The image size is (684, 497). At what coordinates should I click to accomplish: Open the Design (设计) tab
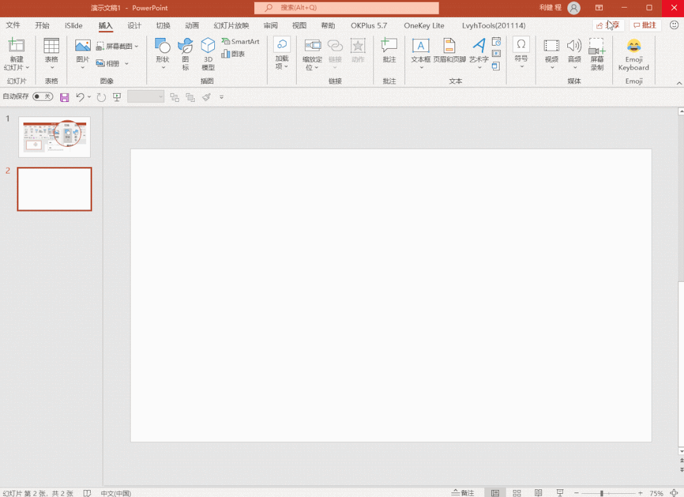(134, 25)
